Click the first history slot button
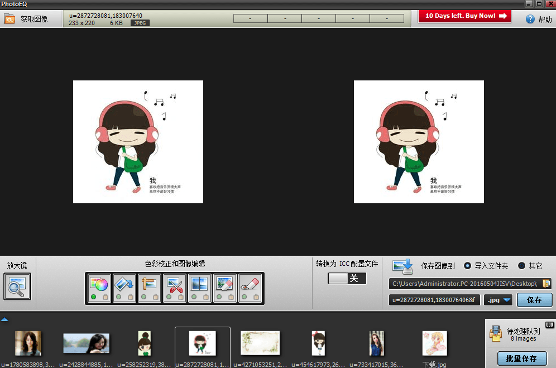The width and height of the screenshot is (556, 368). [x=250, y=18]
